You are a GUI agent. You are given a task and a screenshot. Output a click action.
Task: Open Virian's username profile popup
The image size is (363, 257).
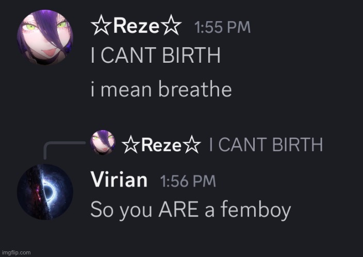point(119,180)
